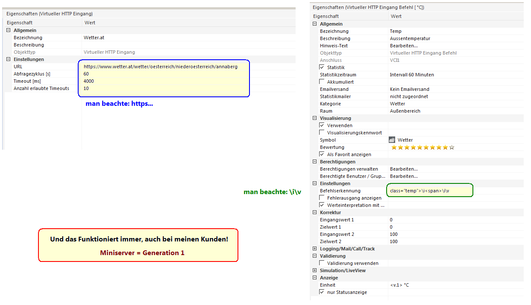The image size is (531, 305).
Task: Click the Befehlserkennung value field
Action: (456, 191)
